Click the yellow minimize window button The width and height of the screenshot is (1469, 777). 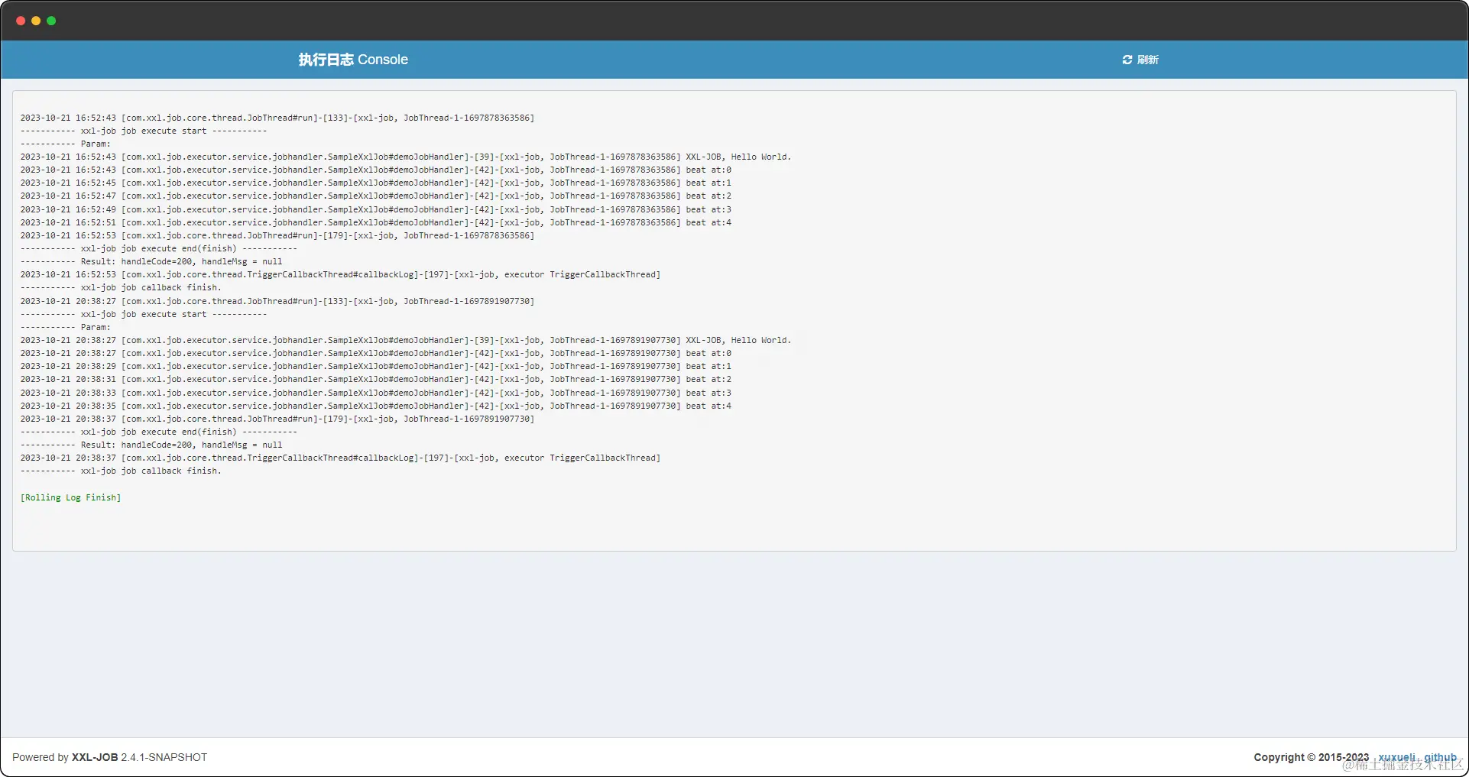click(36, 21)
